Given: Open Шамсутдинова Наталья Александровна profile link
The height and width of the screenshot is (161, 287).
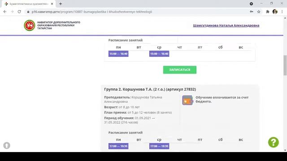Looking at the screenshot, I should pyautogui.click(x=226, y=25).
